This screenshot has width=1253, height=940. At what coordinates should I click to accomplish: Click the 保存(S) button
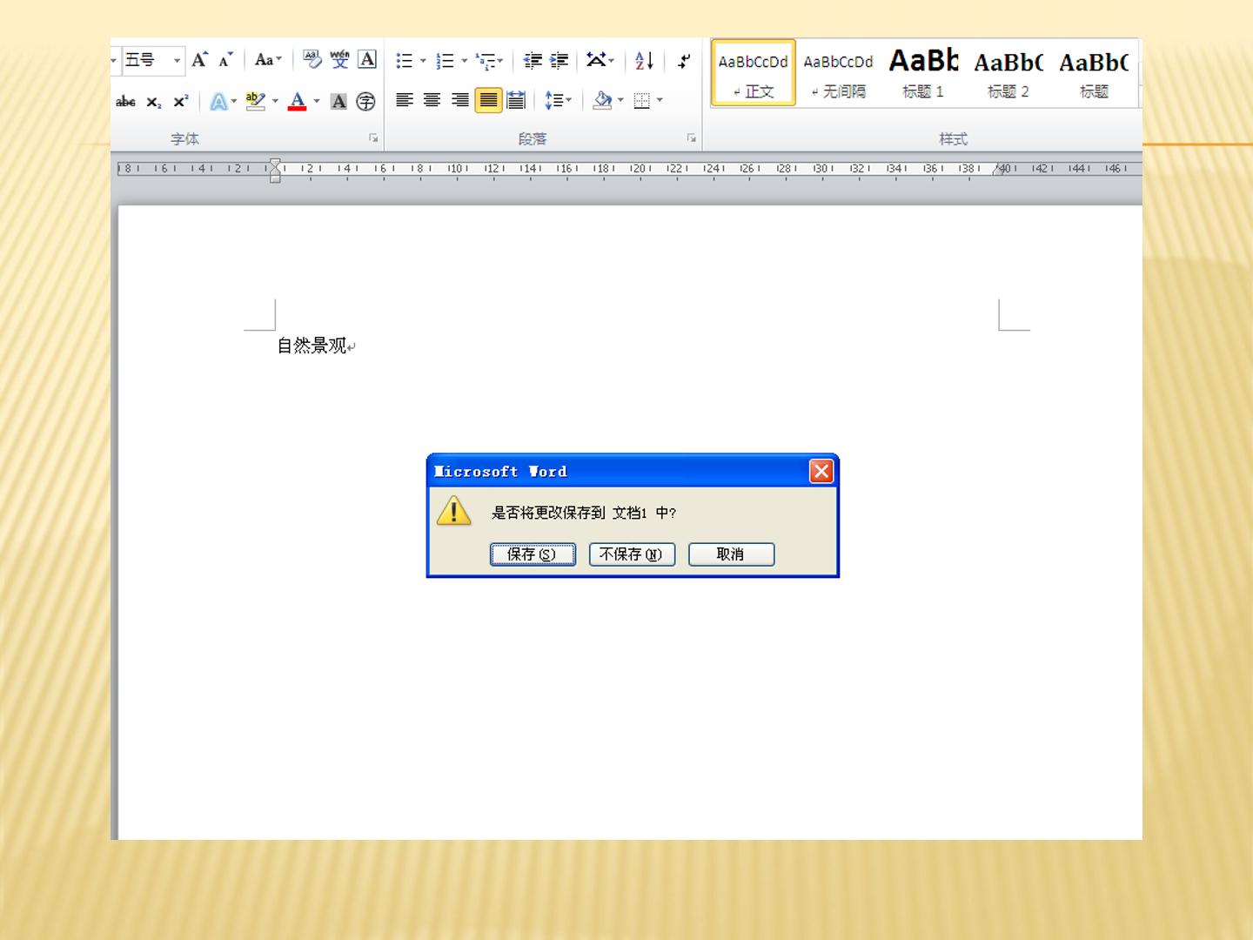point(533,554)
